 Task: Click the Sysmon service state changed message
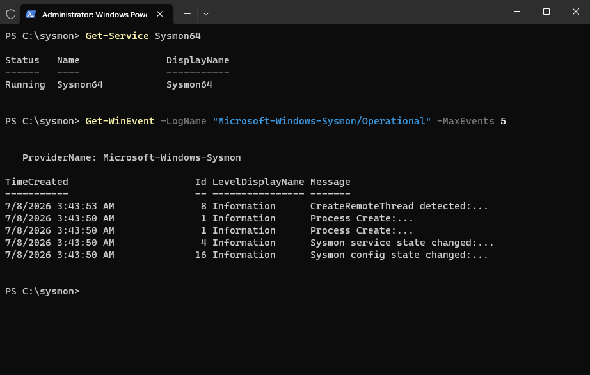pyautogui.click(x=402, y=243)
